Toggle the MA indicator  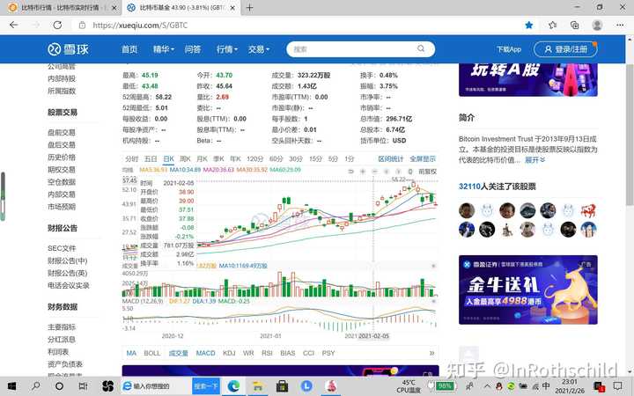click(131, 353)
